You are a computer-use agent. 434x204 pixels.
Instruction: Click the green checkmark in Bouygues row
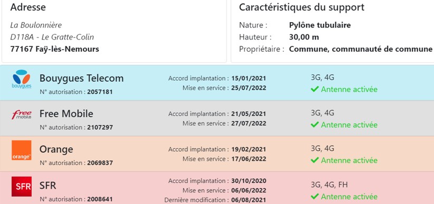[x=315, y=89]
